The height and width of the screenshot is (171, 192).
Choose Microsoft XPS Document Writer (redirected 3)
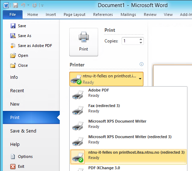[128, 141]
